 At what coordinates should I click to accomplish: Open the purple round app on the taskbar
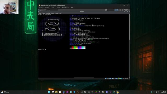67,92
